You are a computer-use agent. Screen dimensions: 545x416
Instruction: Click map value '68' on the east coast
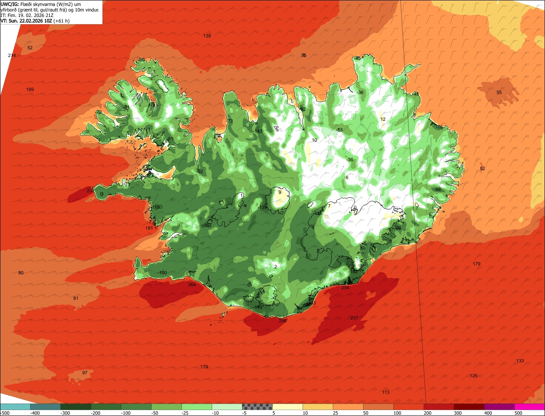point(438,189)
